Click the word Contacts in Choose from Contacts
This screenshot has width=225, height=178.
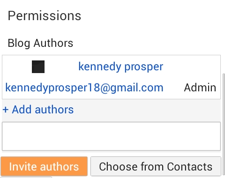189,166
